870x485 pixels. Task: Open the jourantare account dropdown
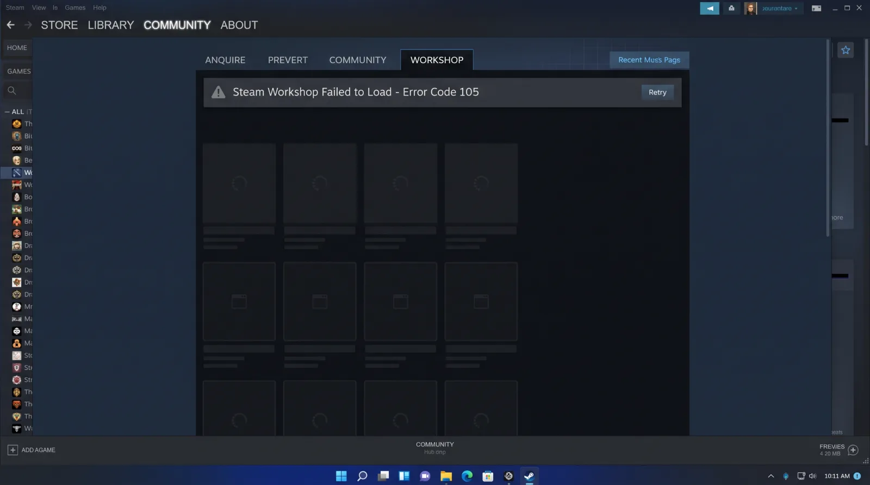tap(780, 8)
